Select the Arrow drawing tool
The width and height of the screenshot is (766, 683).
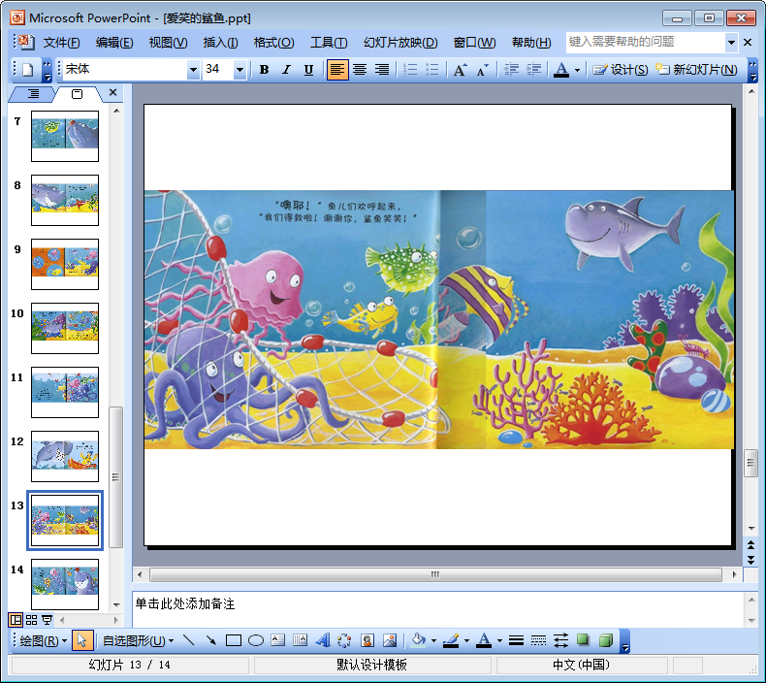pos(211,640)
